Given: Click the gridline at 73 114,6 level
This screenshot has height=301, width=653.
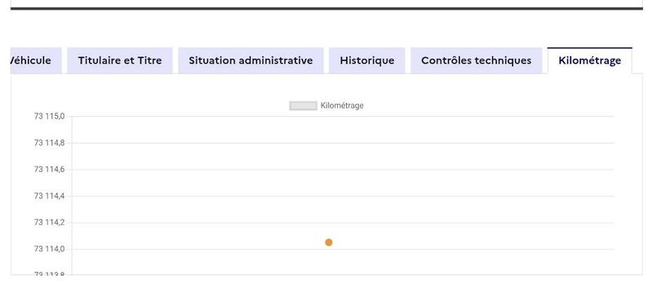Looking at the screenshot, I should [x=343, y=170].
